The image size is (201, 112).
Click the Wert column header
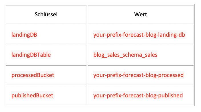pos(140,14)
